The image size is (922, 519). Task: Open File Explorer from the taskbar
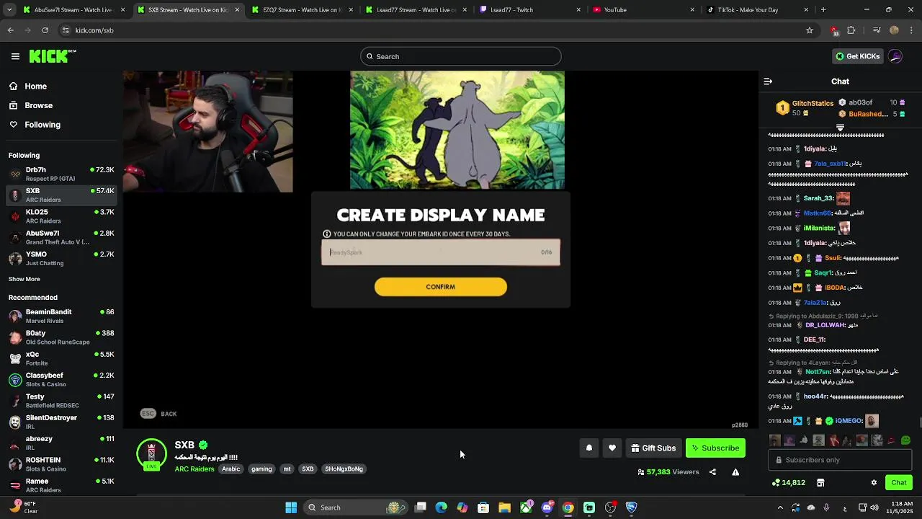(504, 507)
